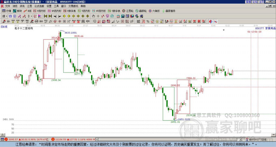Viewport: 276px width, 147px height.
Task: Click the zigzag wave line tool
Action: pyautogui.click(x=118, y=21)
